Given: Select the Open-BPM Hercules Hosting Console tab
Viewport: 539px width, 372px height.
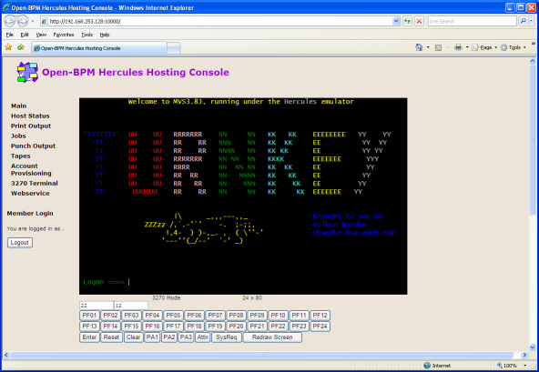Looking at the screenshot, I should (x=99, y=48).
